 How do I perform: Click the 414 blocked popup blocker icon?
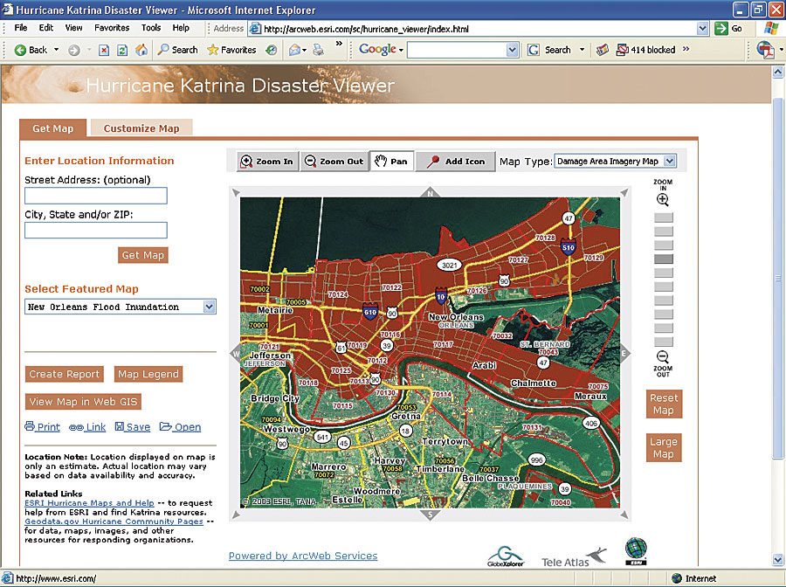pos(646,50)
